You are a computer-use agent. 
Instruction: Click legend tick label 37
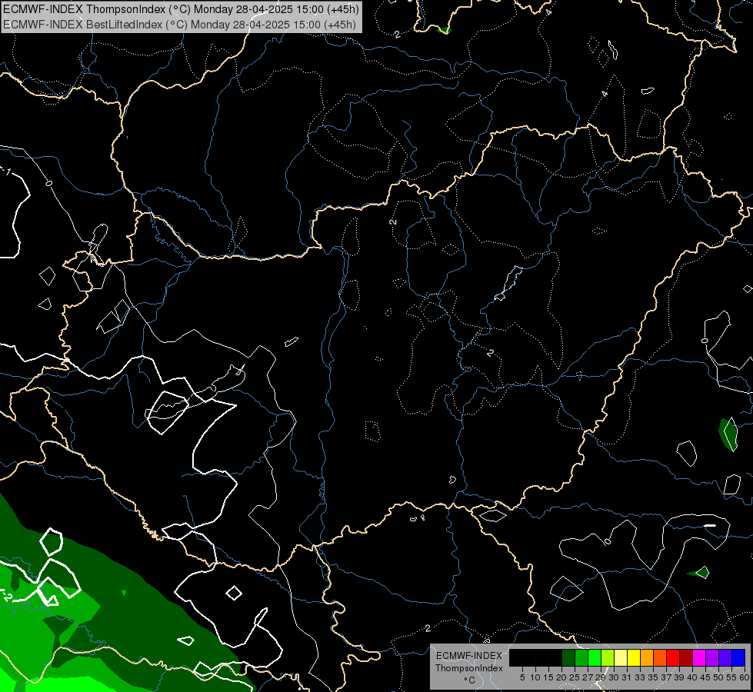[667, 677]
